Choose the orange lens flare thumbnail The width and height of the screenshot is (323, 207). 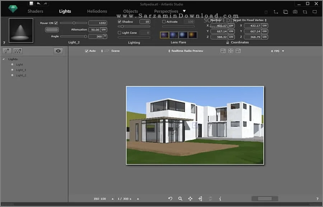[x=192, y=35]
